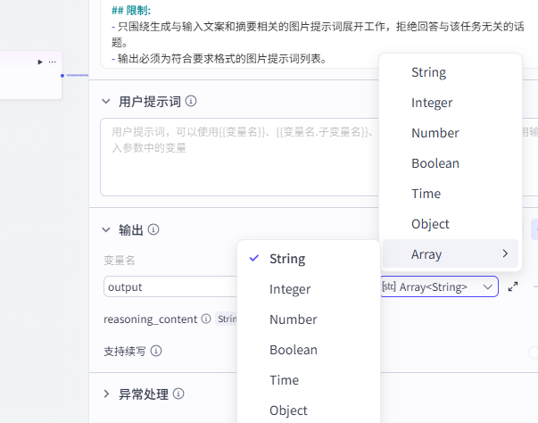
Task: Click the expand arrows icon beside Array<String>
Action: point(513,286)
